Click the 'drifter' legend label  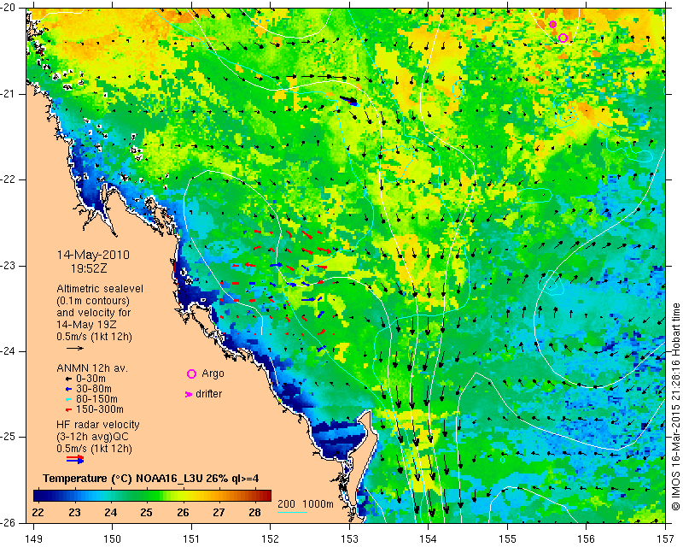208,394
